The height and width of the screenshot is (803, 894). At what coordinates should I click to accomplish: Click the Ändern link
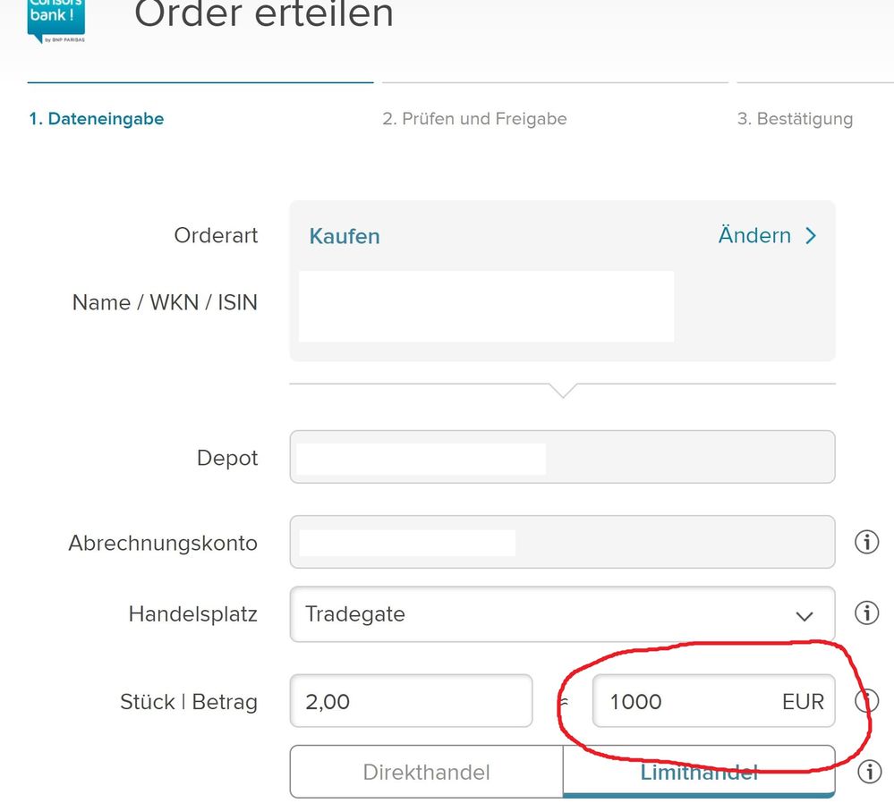[x=754, y=236]
